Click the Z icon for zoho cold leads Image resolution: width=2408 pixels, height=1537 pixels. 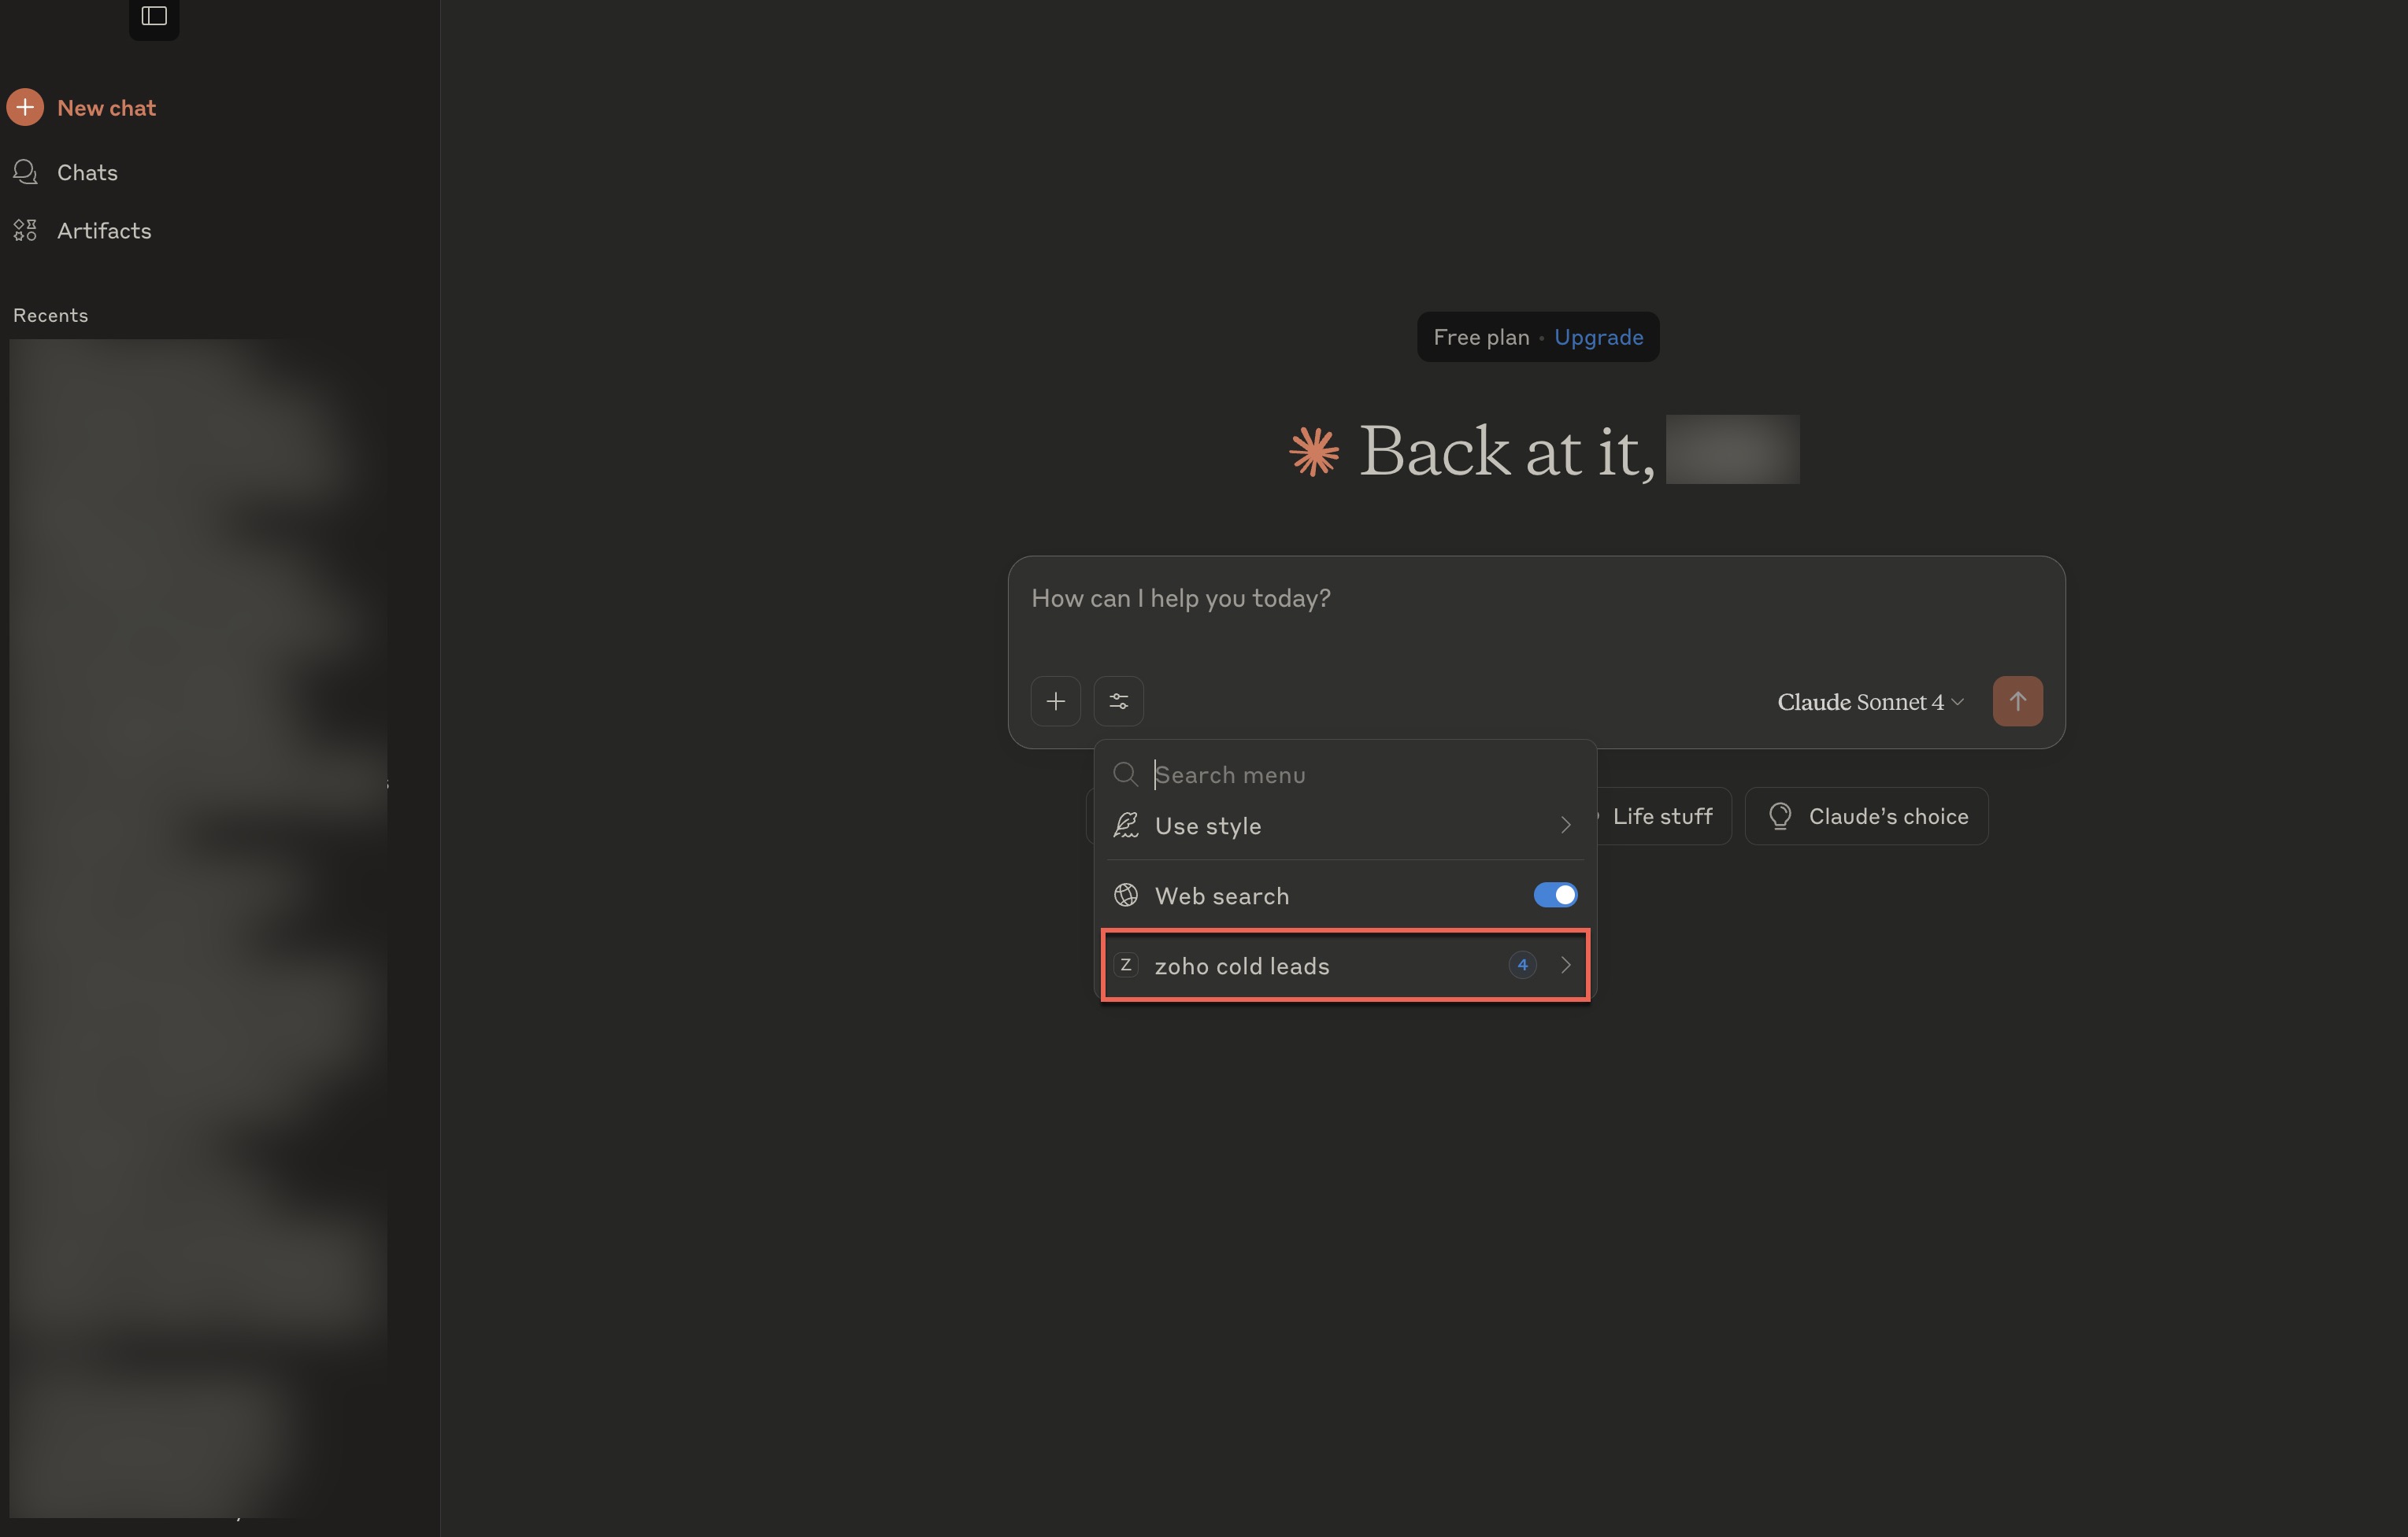point(1126,966)
